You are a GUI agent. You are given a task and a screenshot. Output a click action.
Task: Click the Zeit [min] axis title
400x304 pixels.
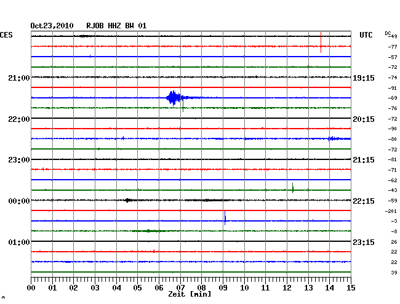pyautogui.click(x=190, y=294)
